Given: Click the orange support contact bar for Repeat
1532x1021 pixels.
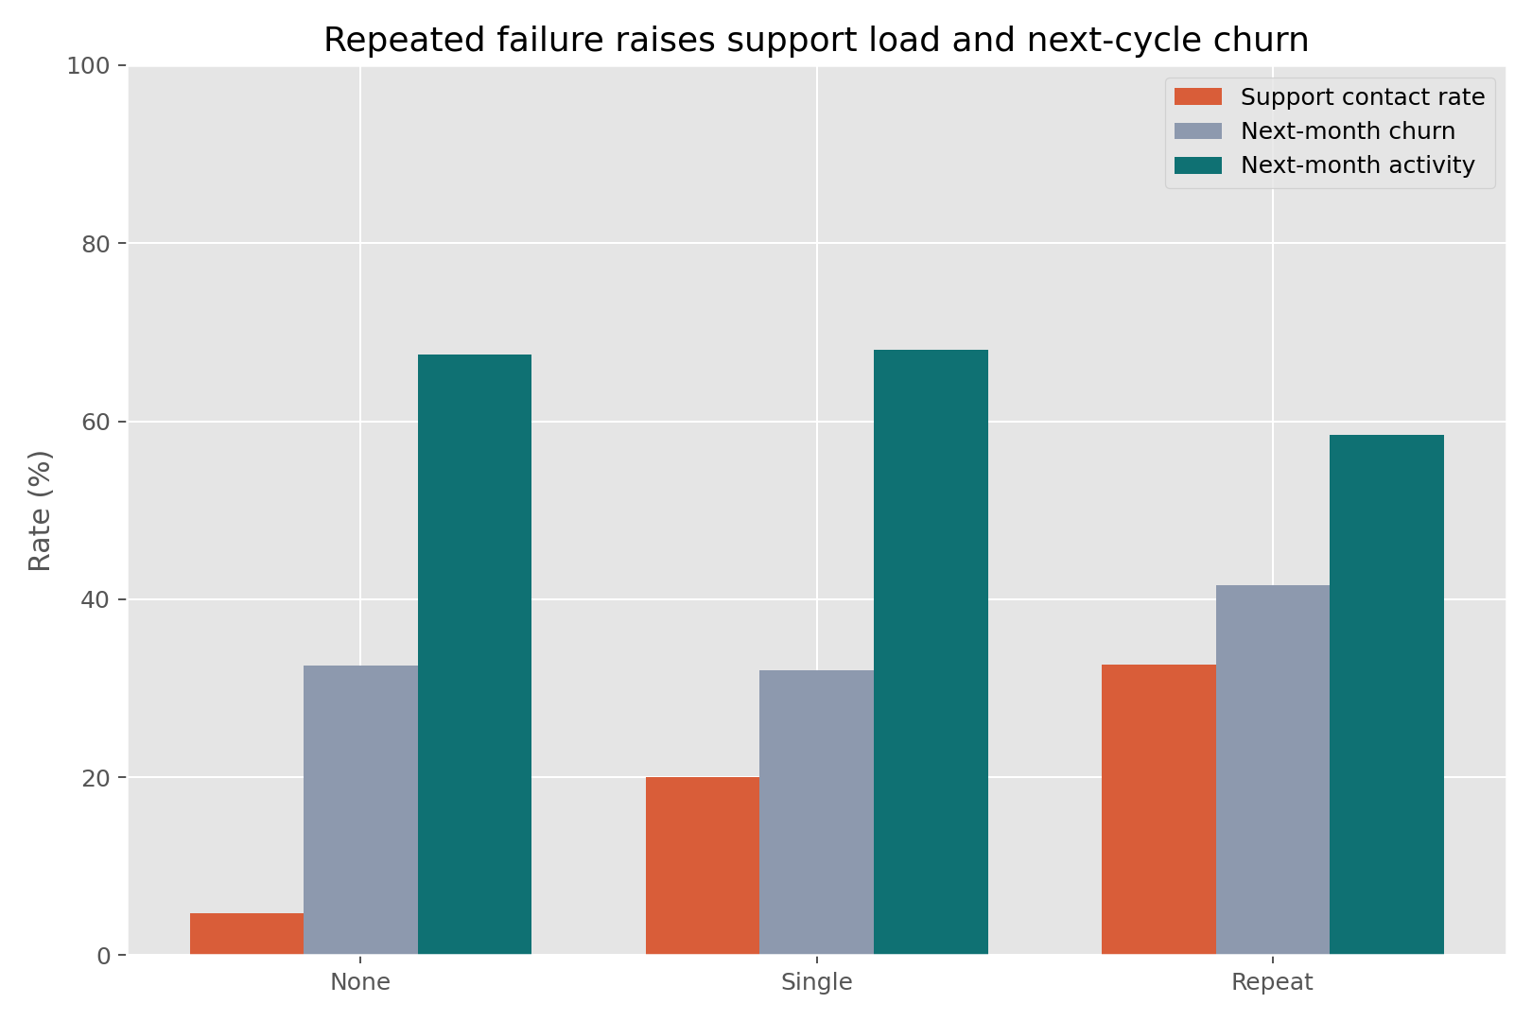Looking at the screenshot, I should coord(1158,809).
